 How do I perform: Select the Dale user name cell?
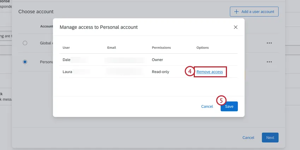click(66, 60)
